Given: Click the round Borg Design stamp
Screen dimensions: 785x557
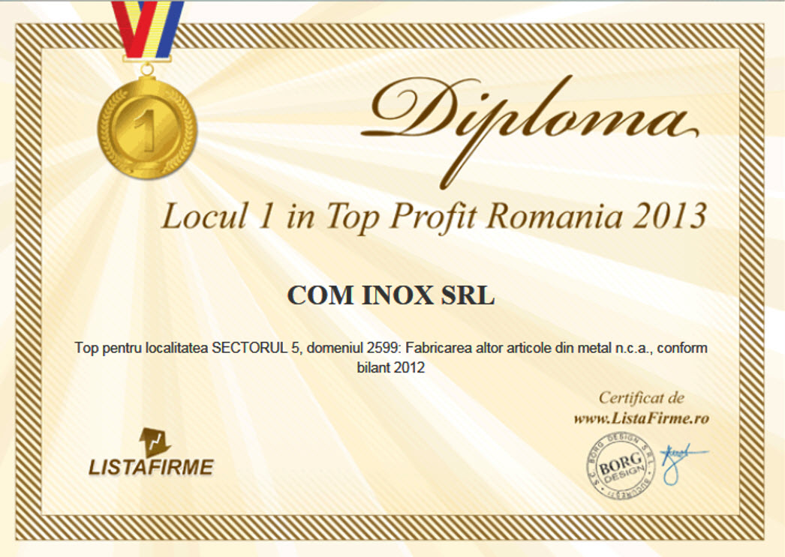Looking at the screenshot, I should [621, 466].
